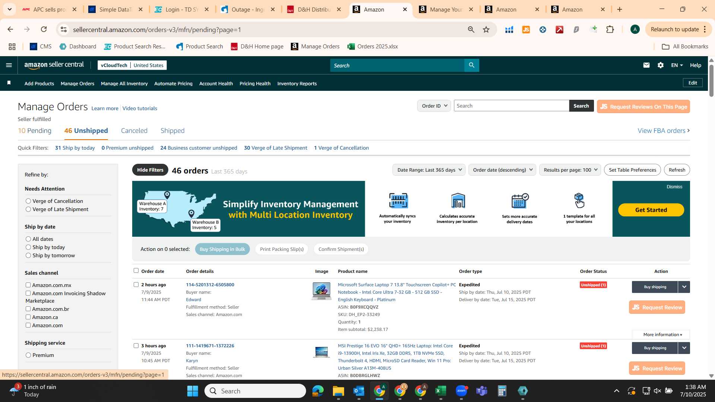
Task: Go back with the browser back arrow
Action: (x=10, y=29)
